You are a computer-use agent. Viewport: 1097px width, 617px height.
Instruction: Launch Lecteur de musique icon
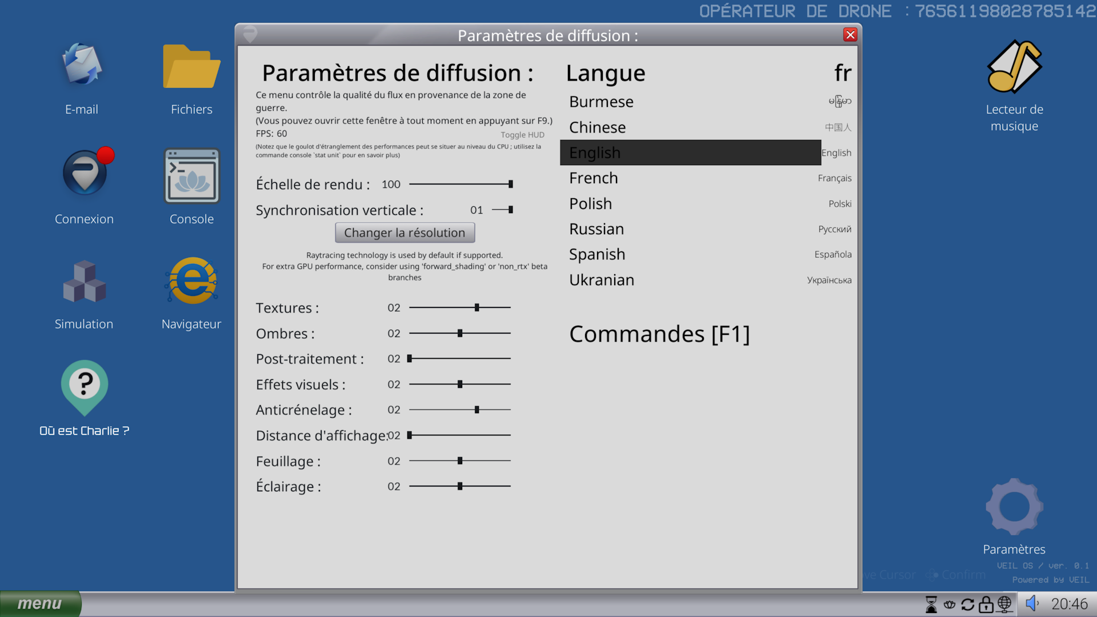pyautogui.click(x=1014, y=67)
